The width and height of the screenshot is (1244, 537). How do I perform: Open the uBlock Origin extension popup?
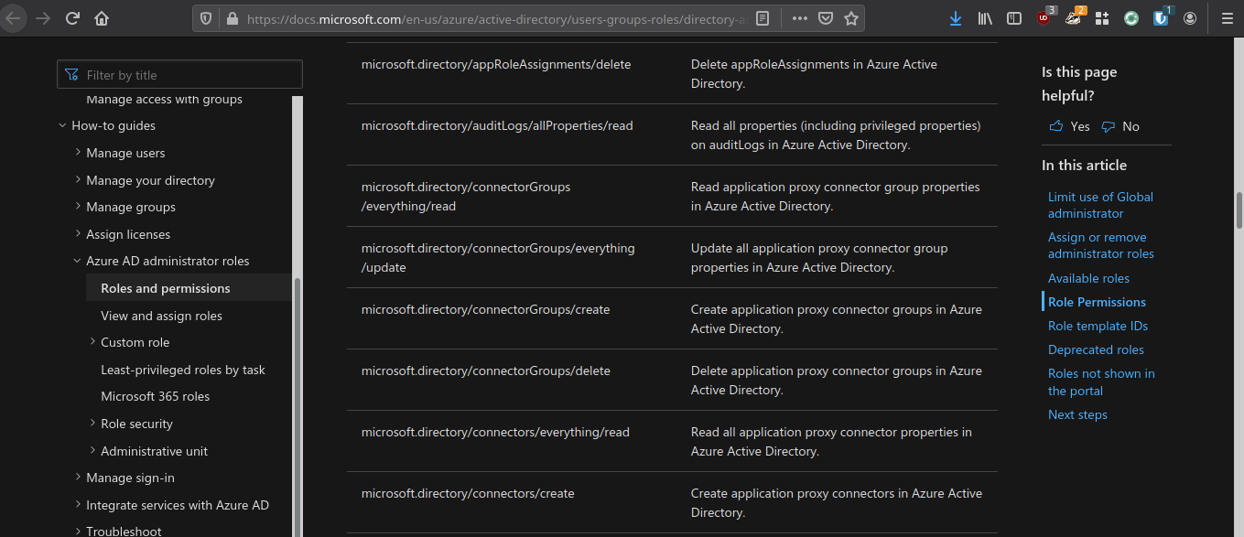pos(1045,17)
